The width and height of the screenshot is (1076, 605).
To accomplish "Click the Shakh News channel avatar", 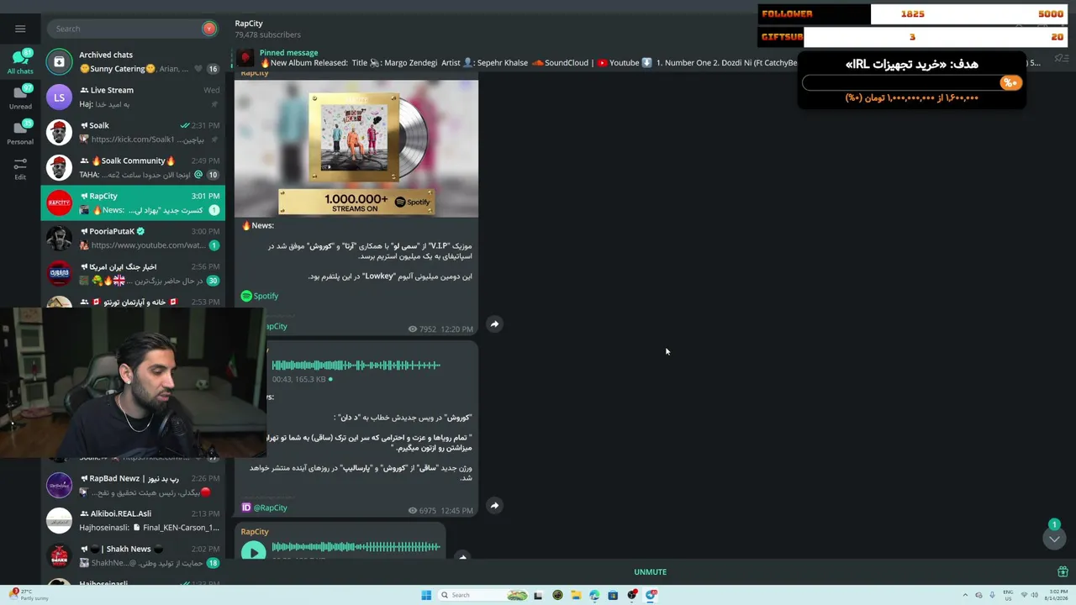I will tap(59, 555).
